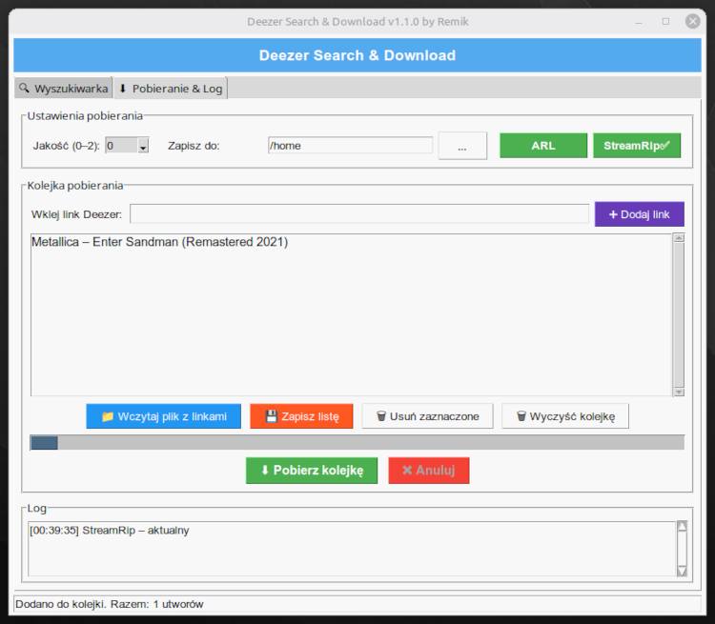Screen dimensions: 715x624
Task: Click the download progress bar
Action: (357, 442)
